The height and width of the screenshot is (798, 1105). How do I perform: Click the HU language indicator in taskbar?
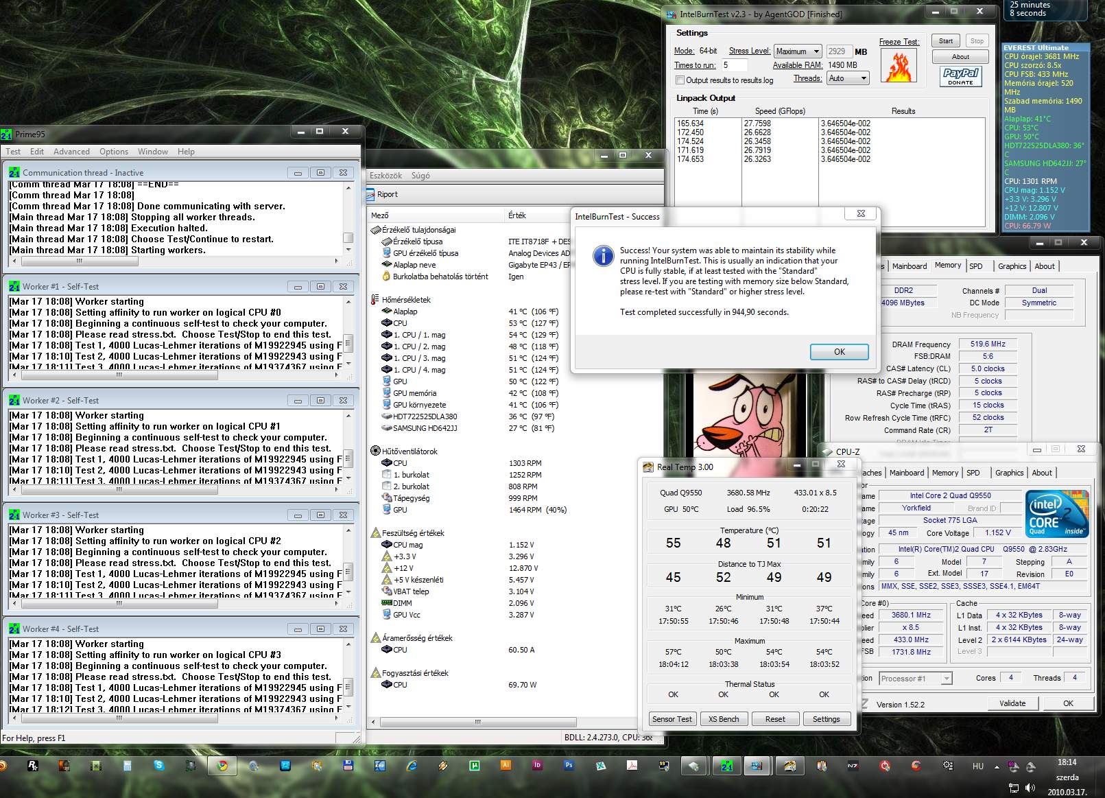point(977,766)
